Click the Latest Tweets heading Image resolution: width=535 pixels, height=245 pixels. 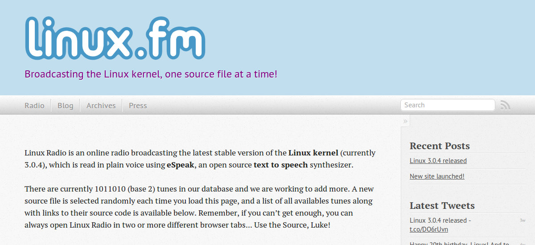442,206
